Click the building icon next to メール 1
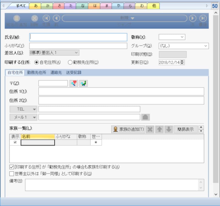The height and width of the screenshot is (206, 220). tap(145, 117)
